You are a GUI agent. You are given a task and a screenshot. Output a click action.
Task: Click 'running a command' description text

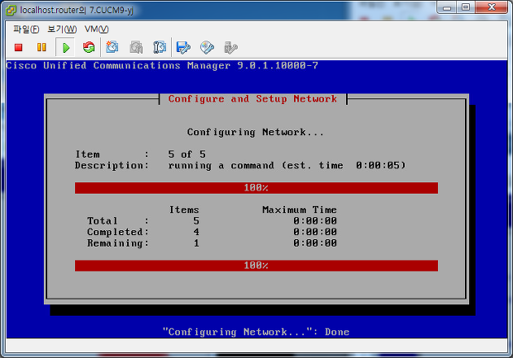221,166
